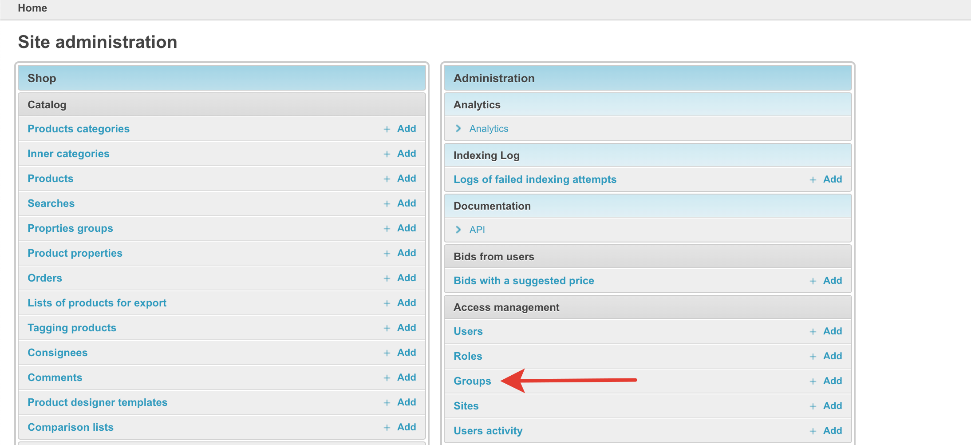Open the Roles section

click(x=468, y=356)
